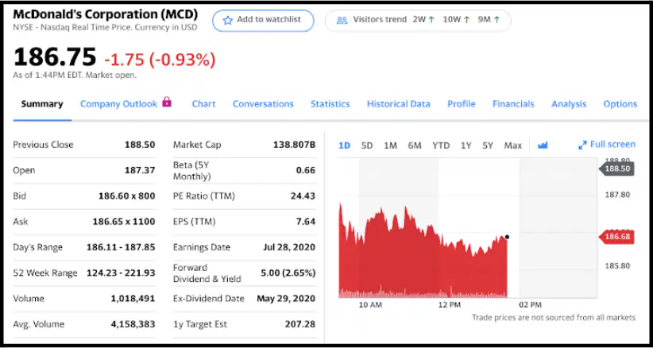The height and width of the screenshot is (348, 653).
Task: Click the Market Cap value 138.807B
Action: point(295,145)
